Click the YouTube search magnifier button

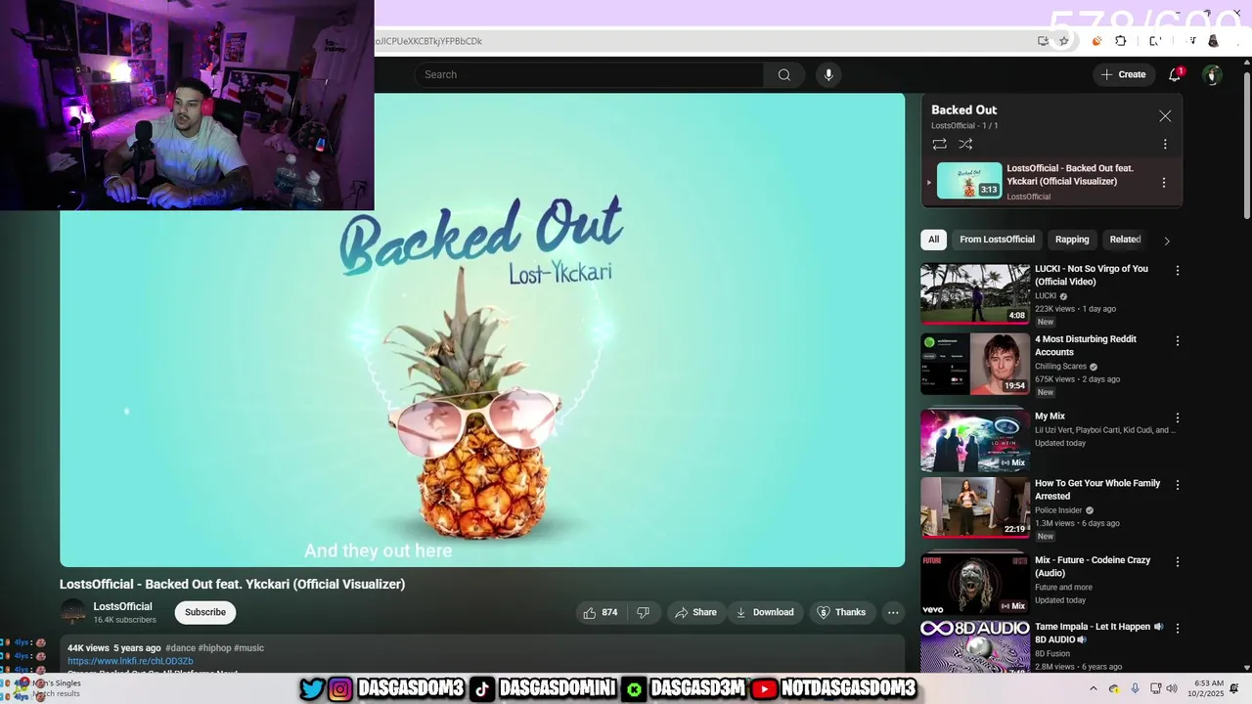(783, 74)
